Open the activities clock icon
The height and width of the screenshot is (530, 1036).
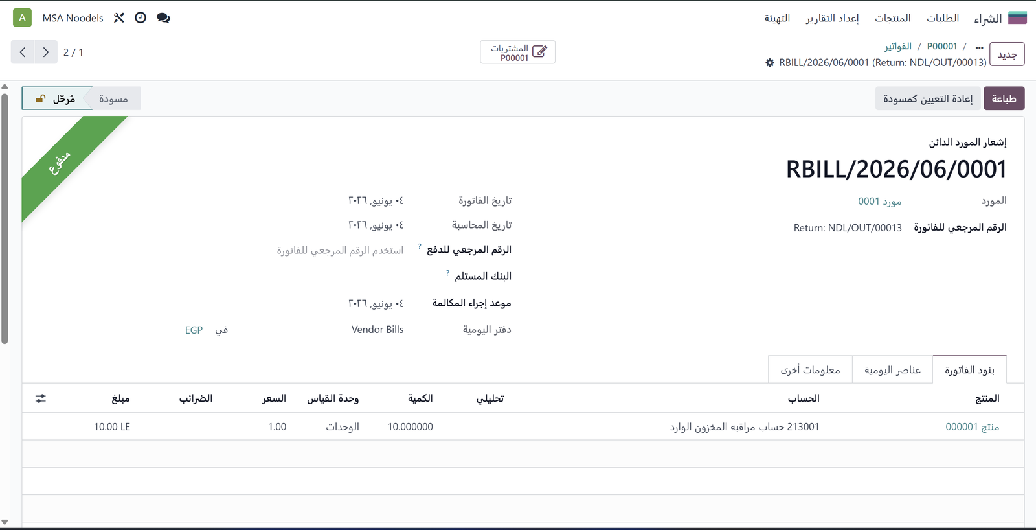click(141, 18)
